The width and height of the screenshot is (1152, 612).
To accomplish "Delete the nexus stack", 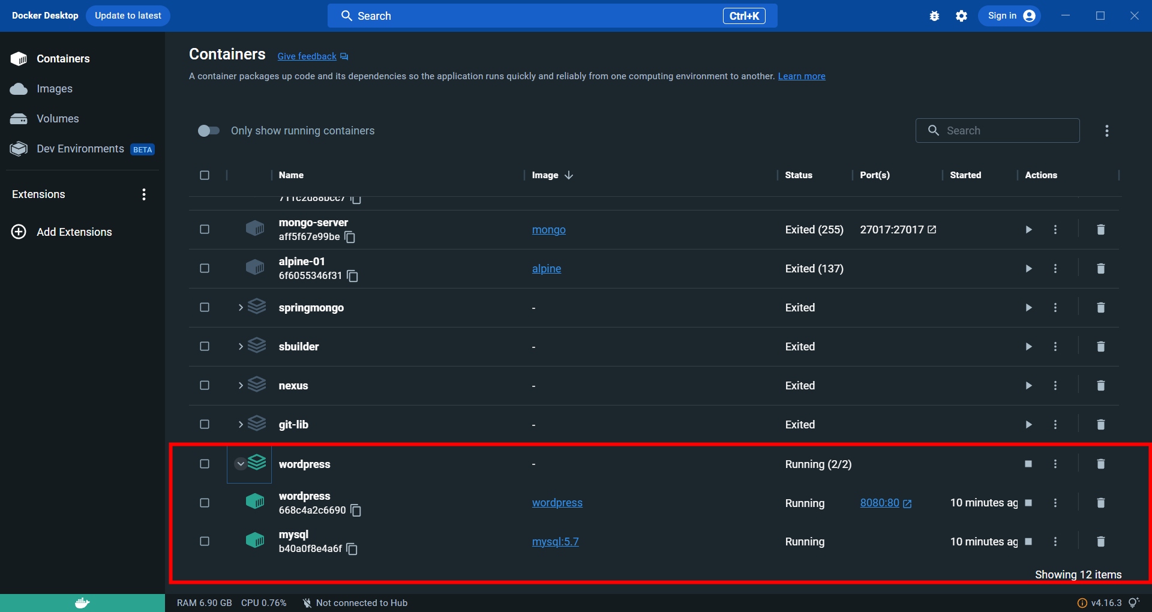I will pos(1100,386).
